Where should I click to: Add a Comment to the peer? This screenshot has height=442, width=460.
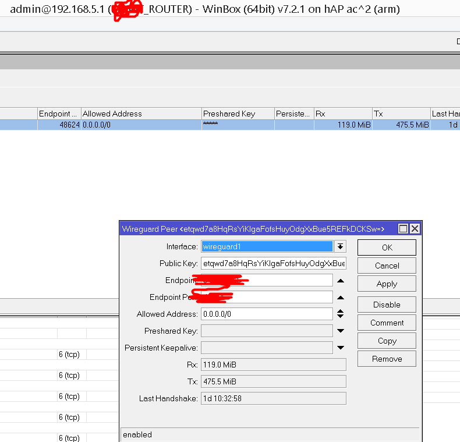coord(387,323)
